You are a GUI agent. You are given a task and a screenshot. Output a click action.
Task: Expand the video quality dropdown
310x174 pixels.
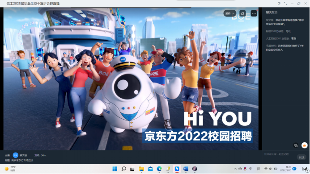[230, 13]
